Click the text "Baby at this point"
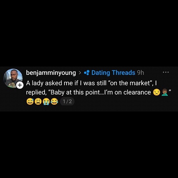The height and width of the screenshot is (178, 178). pos(75,93)
